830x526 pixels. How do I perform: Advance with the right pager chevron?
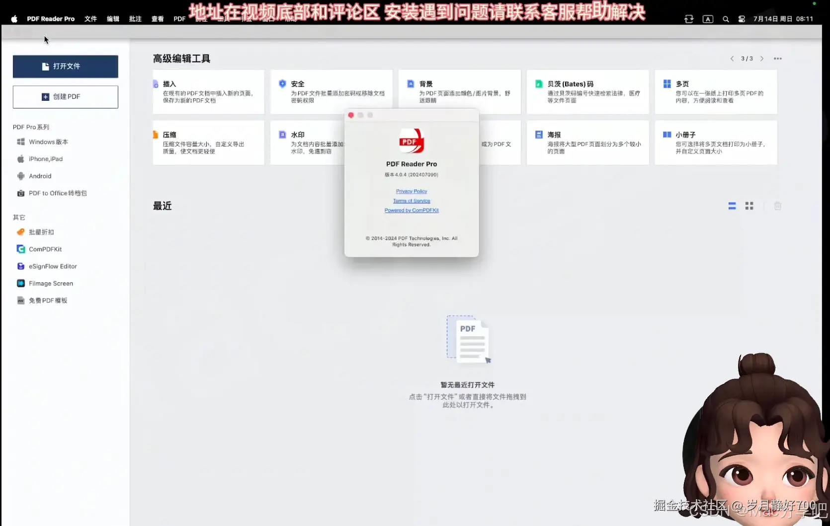762,58
